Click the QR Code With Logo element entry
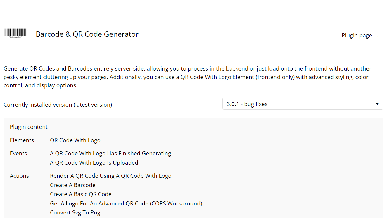 pos(75,140)
